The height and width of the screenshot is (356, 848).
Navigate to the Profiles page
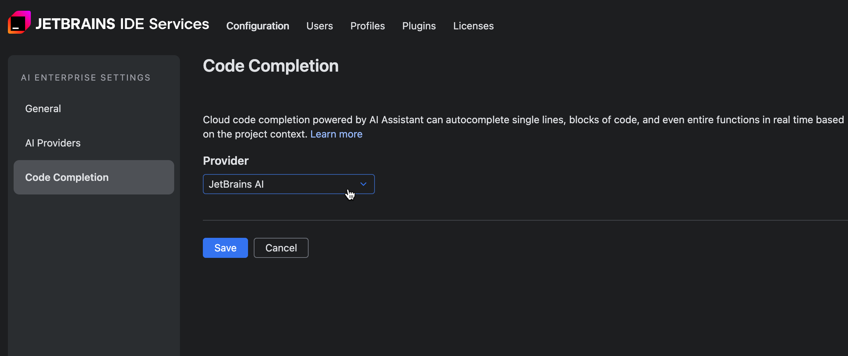tap(367, 25)
